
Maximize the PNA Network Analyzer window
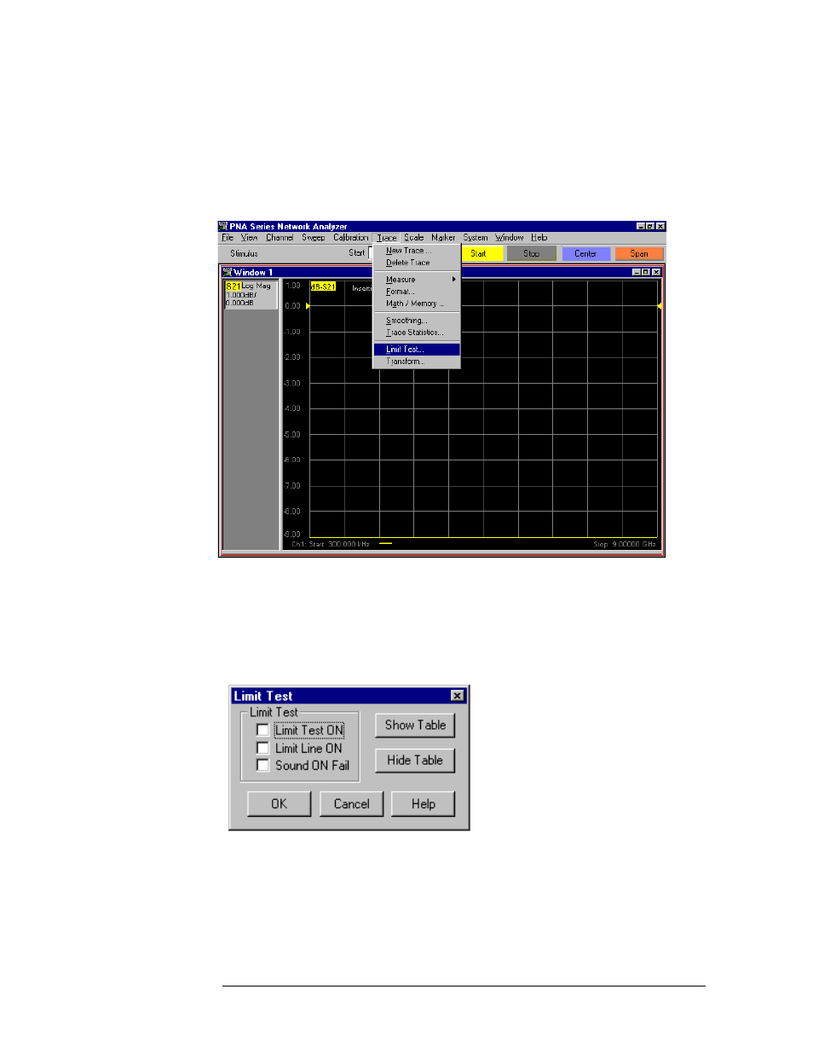(650, 227)
